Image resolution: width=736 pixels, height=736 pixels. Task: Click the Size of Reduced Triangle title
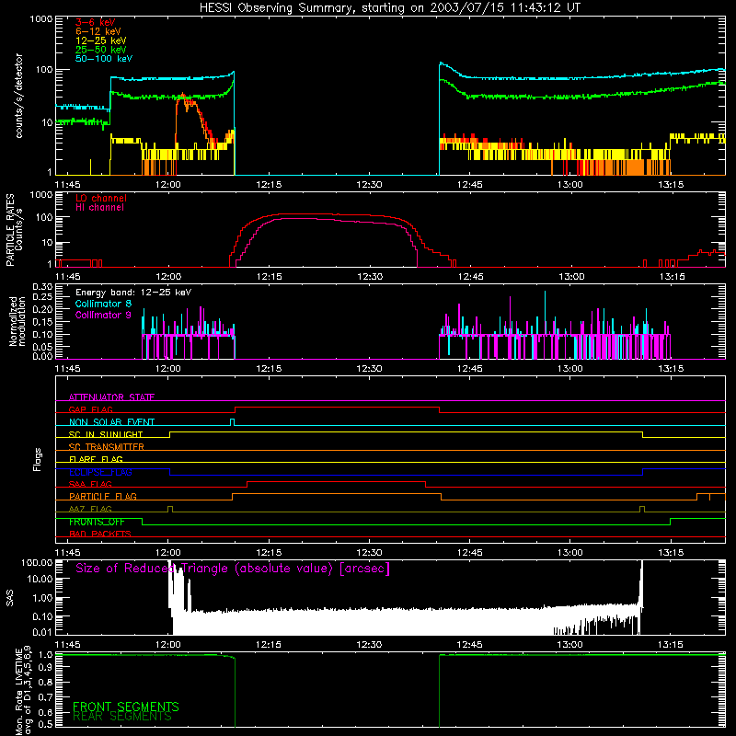point(233,569)
